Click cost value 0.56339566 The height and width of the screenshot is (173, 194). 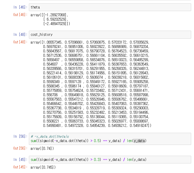[x=52, y=69]
